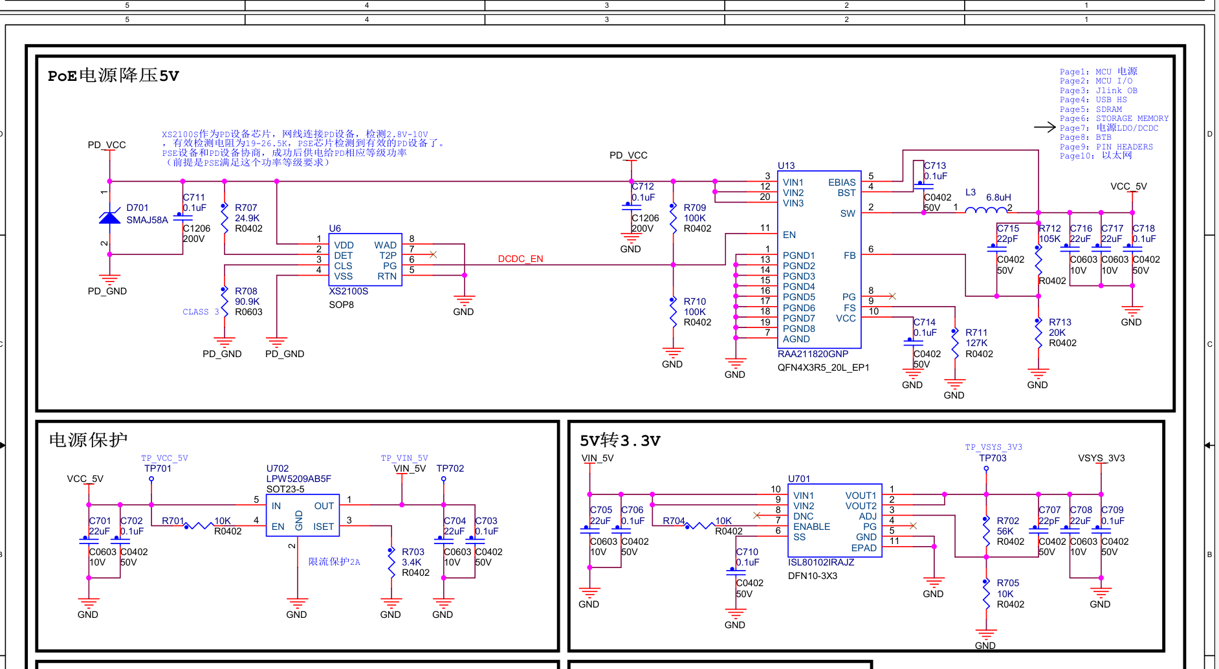Click the U6 XS2100S chip body
The image size is (1219, 669).
point(366,260)
